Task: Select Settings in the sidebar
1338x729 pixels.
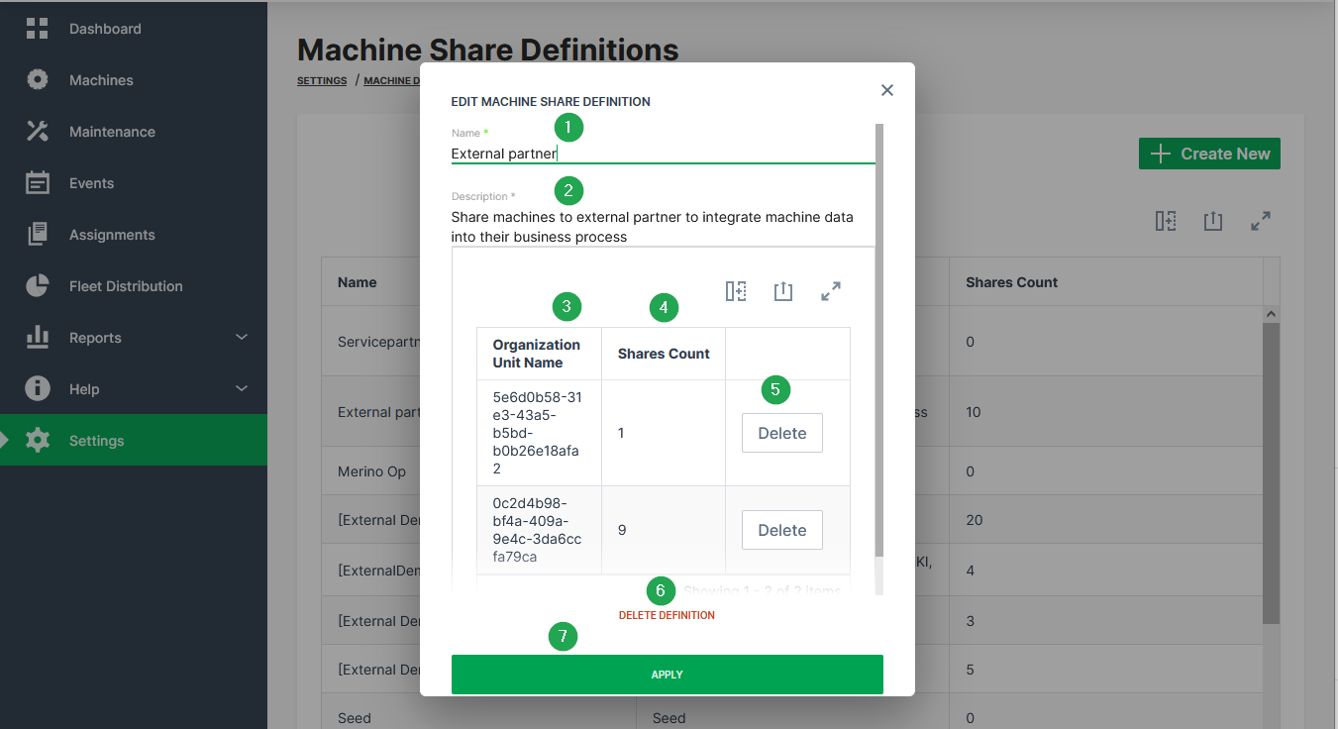Action: tap(96, 441)
